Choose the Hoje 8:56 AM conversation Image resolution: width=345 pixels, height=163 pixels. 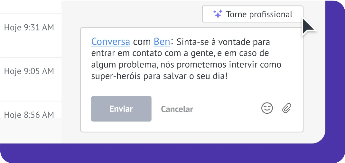pos(29,114)
